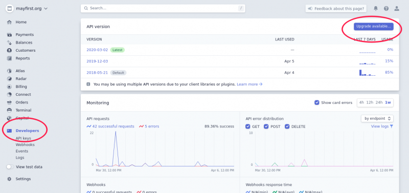Click the Apr 5 last used cell
This screenshot has width=409, height=193.
tap(289, 61)
